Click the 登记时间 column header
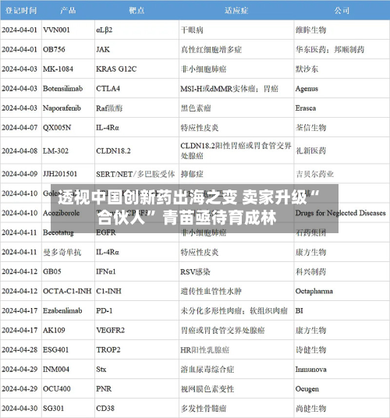The width and height of the screenshot is (390, 418). point(21,10)
